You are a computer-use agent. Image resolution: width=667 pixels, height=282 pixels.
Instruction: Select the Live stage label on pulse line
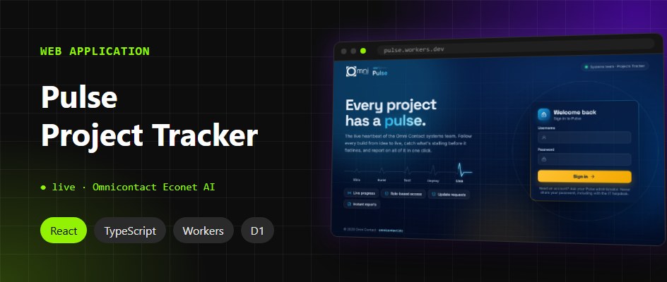coord(459,181)
